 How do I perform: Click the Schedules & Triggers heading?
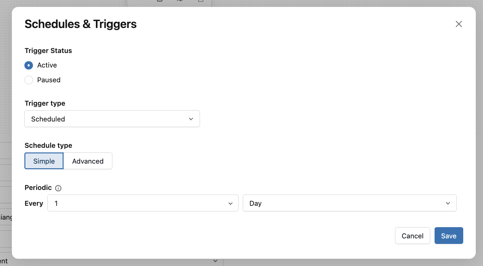(x=80, y=24)
